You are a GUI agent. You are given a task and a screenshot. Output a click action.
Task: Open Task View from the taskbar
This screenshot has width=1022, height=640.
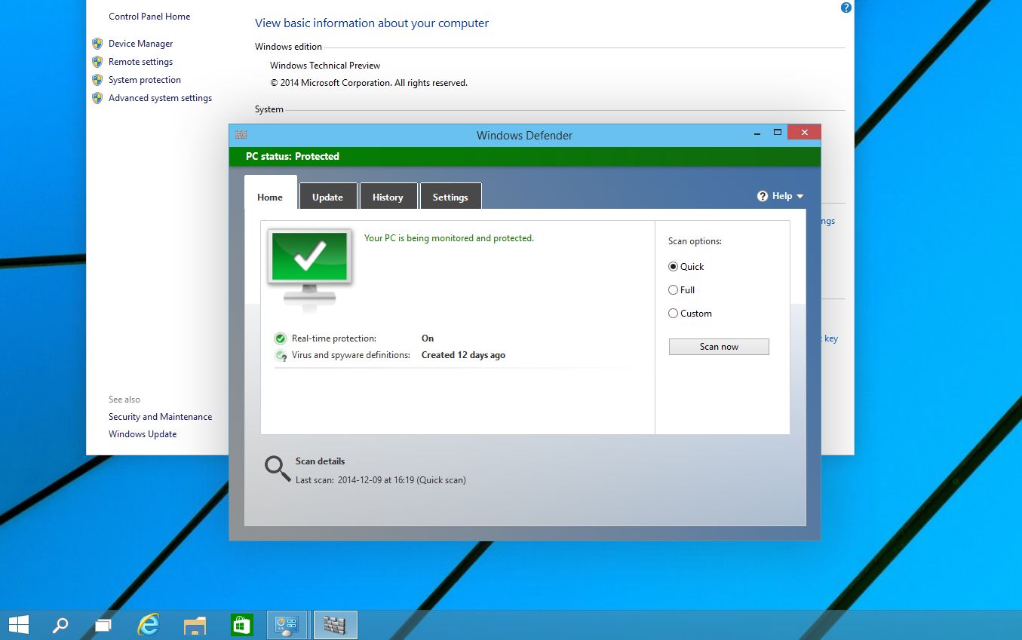coord(103,624)
